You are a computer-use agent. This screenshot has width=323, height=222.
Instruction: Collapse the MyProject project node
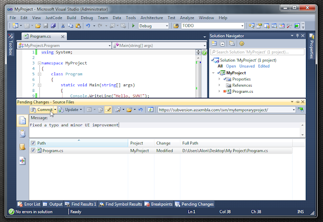point(213,73)
